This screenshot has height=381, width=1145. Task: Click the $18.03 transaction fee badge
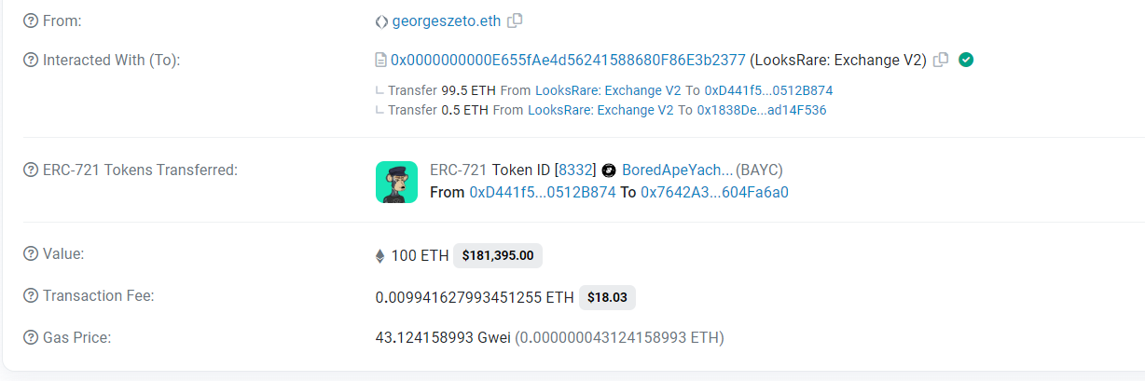[x=607, y=297]
